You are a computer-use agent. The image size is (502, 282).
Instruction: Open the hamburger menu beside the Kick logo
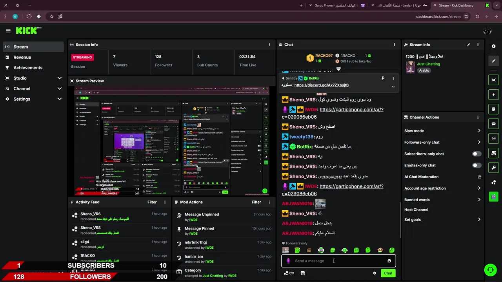[x=8, y=31]
